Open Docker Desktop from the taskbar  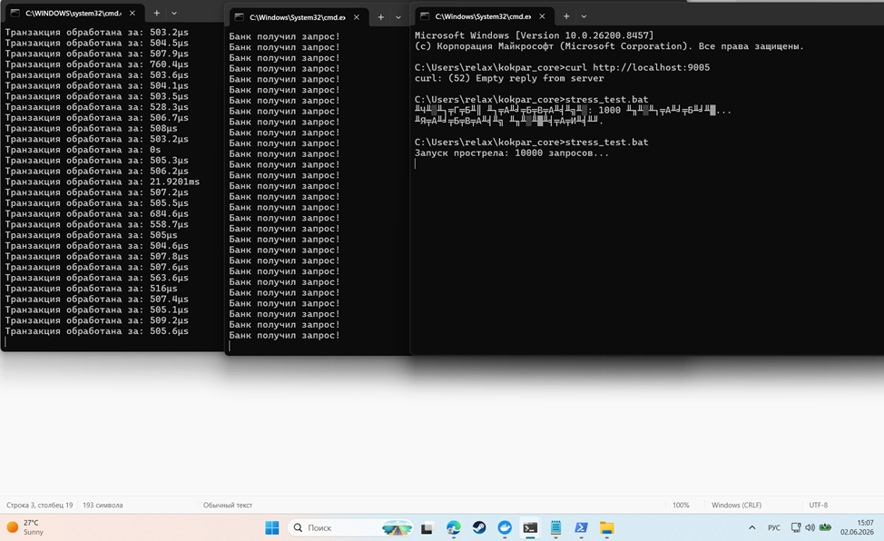(x=505, y=527)
